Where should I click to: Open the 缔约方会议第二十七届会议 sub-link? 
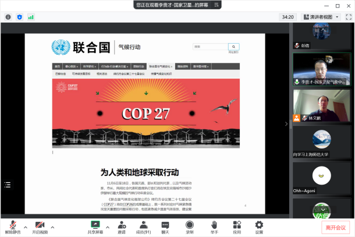click(x=129, y=74)
